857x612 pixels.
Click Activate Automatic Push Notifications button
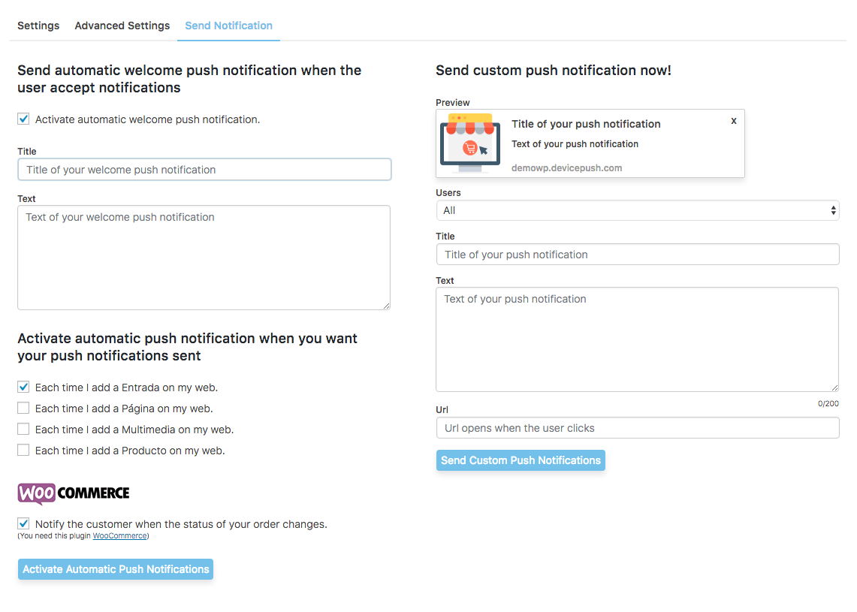click(x=116, y=569)
